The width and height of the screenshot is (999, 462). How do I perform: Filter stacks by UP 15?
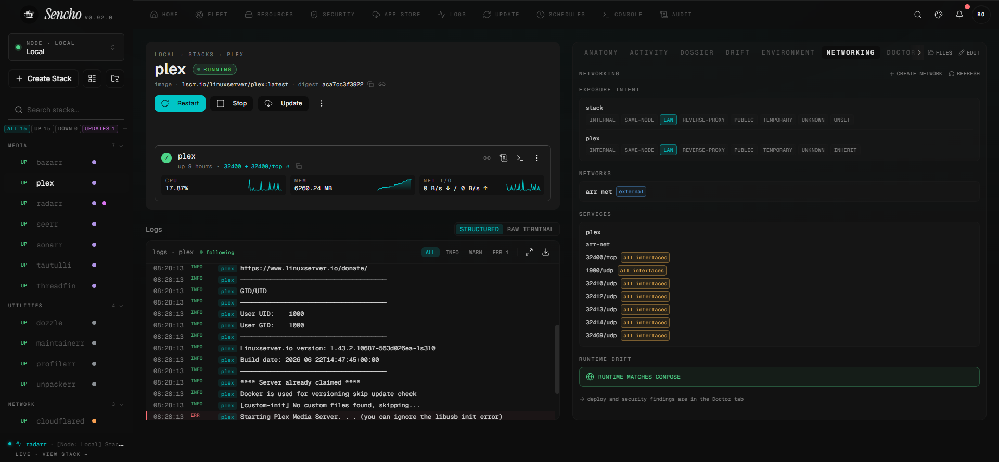point(43,129)
